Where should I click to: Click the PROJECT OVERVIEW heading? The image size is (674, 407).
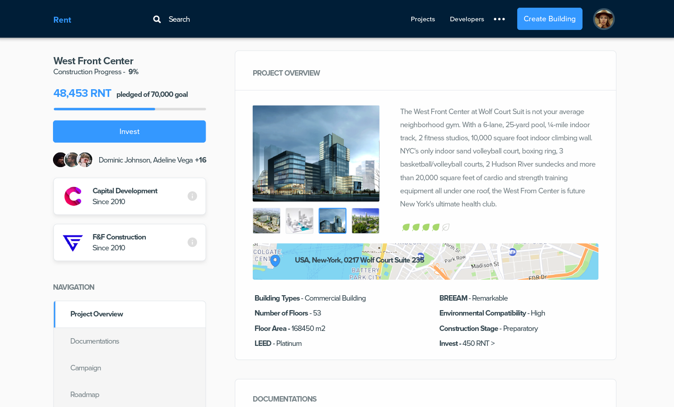[286, 73]
